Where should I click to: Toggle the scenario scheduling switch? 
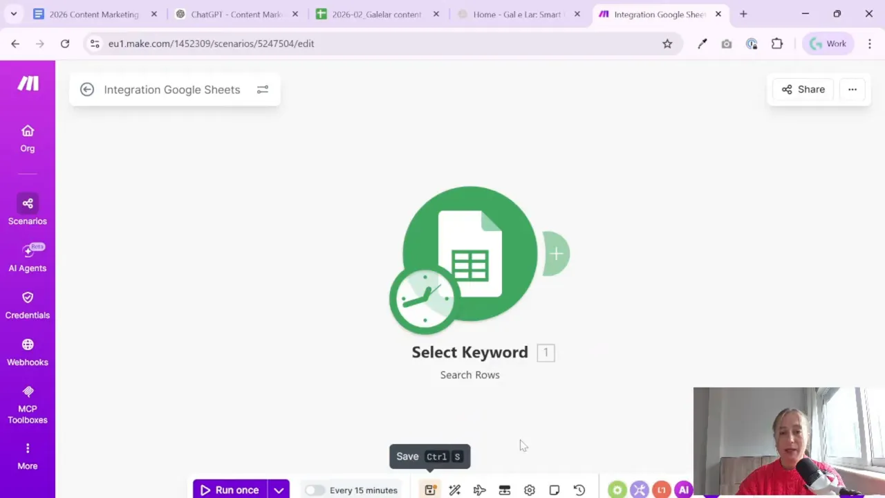(315, 490)
